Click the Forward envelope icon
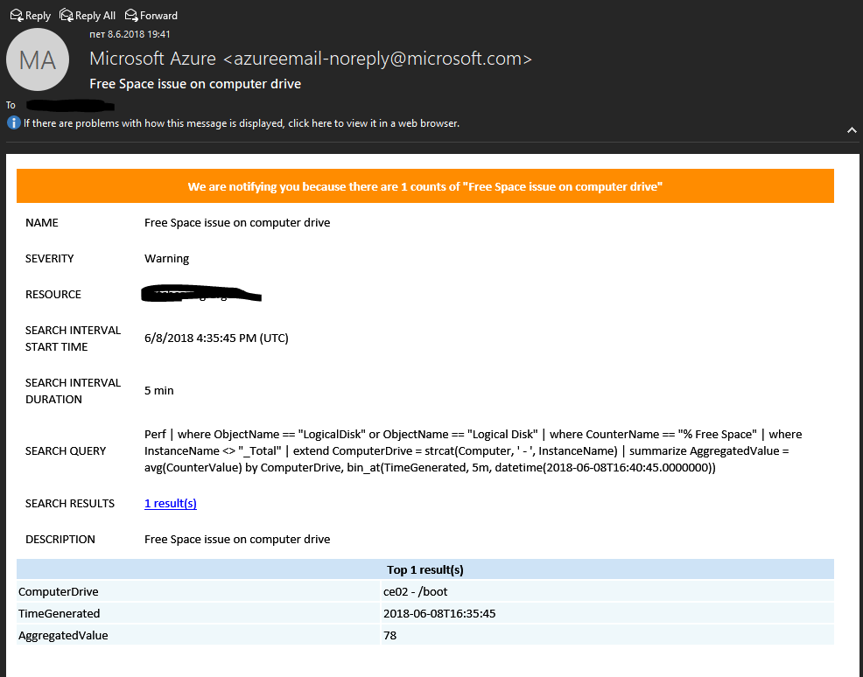This screenshot has height=677, width=863. pos(131,15)
